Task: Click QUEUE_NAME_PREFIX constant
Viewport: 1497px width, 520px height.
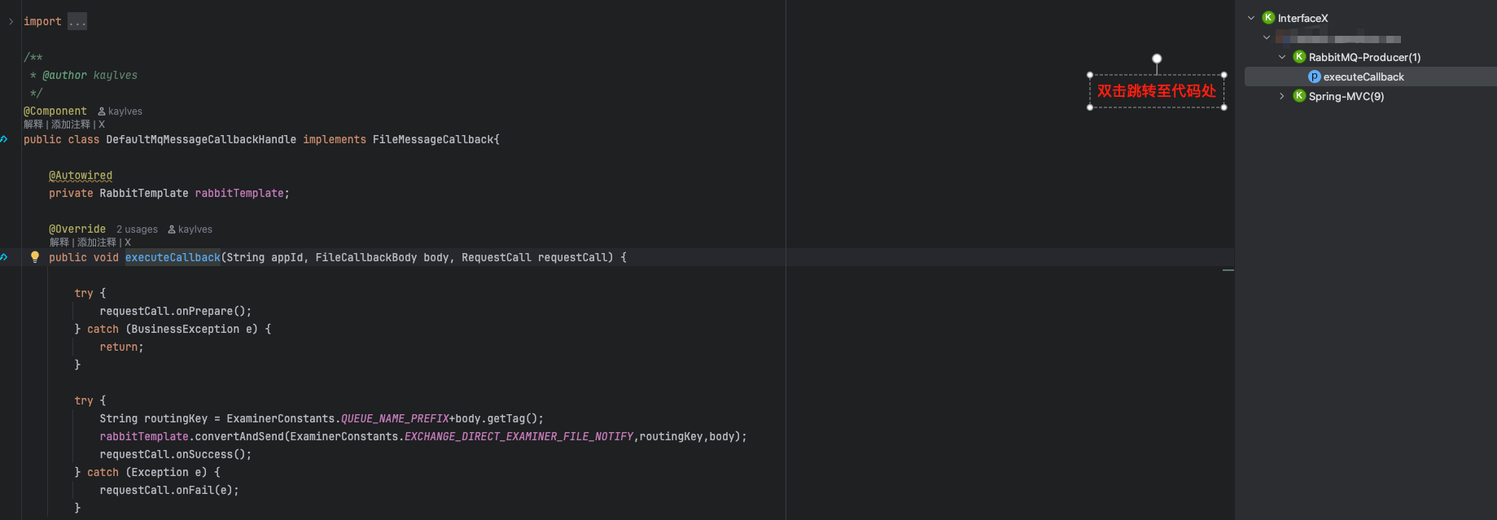Action: (395, 419)
